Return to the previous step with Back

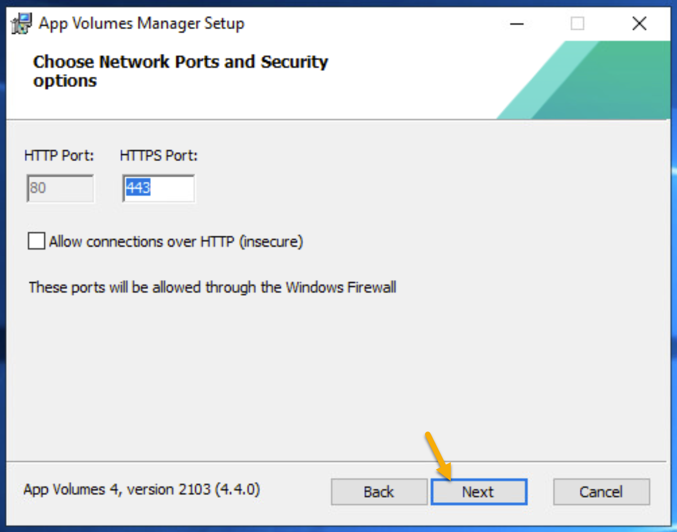(x=379, y=492)
